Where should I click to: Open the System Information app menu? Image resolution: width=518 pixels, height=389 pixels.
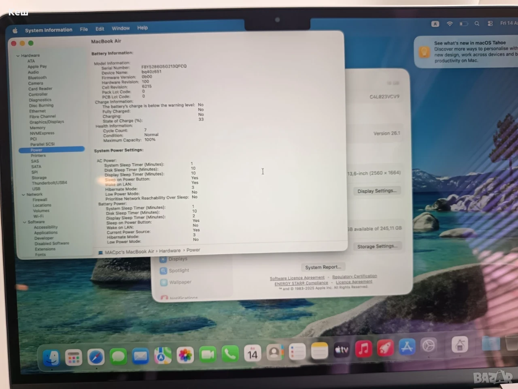point(49,30)
